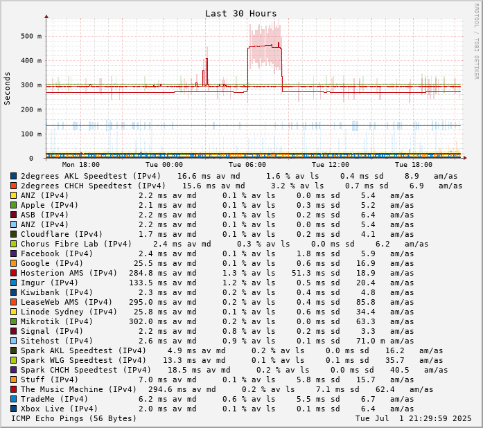Click the 'Mikrotik (IPv4)' legend label
The image size is (483, 428).
tap(57, 321)
